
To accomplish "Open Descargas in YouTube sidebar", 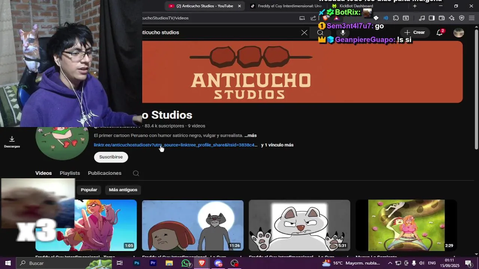I will pyautogui.click(x=12, y=142).
